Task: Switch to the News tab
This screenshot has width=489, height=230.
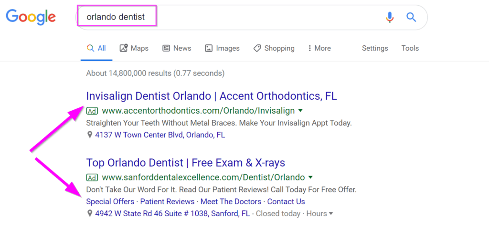Action: 177,48
